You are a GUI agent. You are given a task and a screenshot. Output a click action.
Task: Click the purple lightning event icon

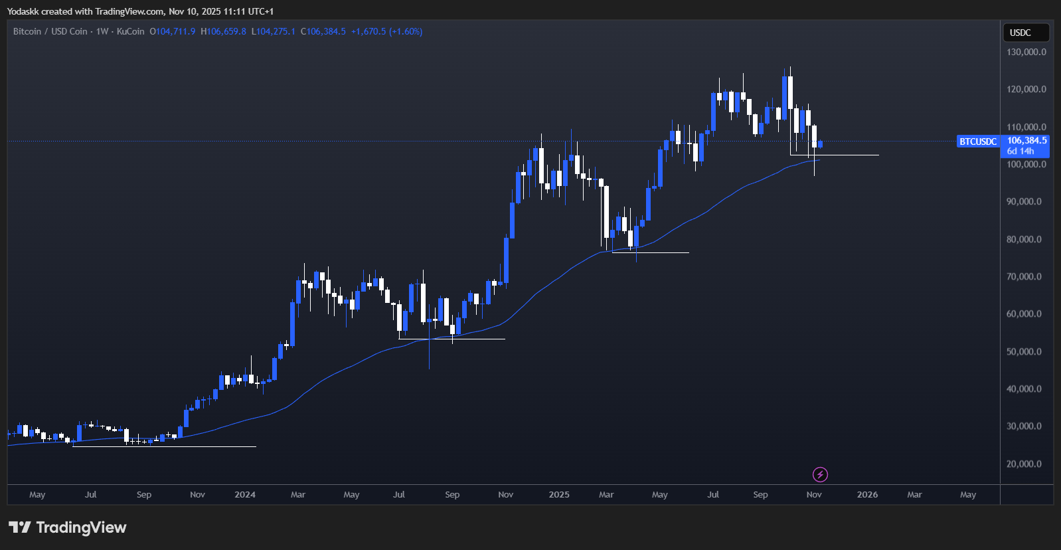pyautogui.click(x=820, y=474)
